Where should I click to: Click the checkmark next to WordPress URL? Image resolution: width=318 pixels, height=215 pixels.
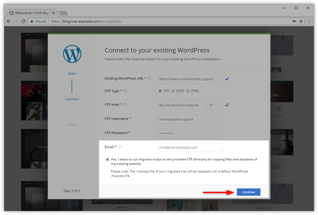[227, 79]
